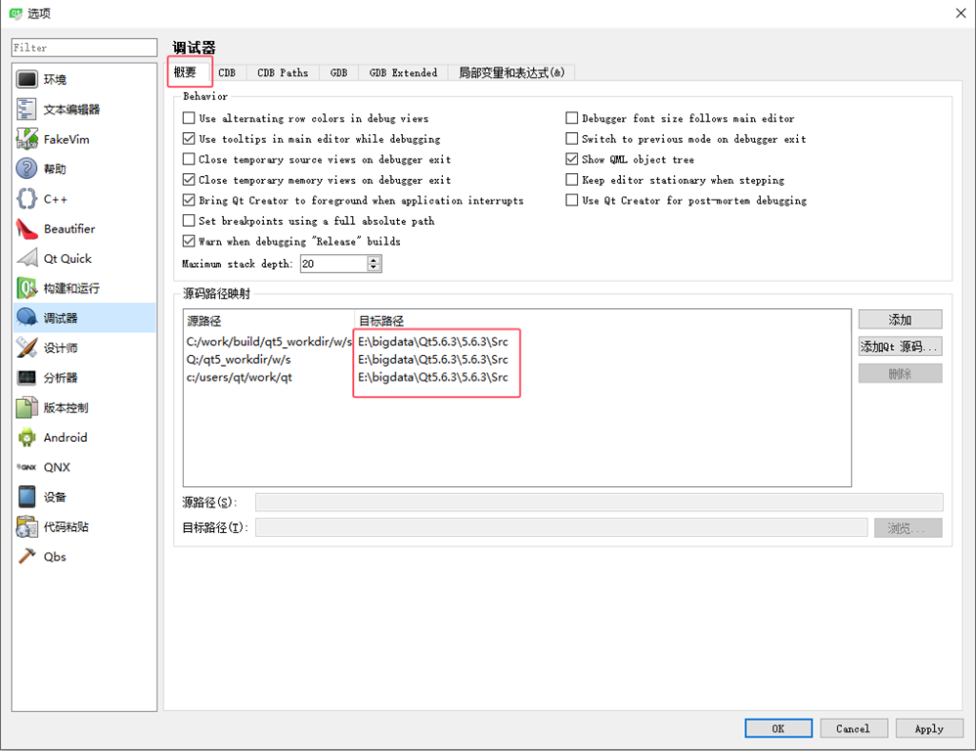Toggle Show QML object tree
The height and width of the screenshot is (751, 976).
tap(571, 158)
